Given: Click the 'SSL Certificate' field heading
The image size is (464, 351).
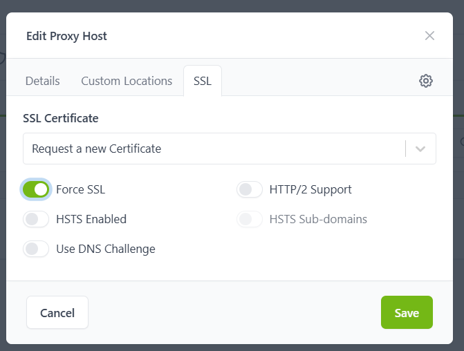Looking at the screenshot, I should 61,118.
